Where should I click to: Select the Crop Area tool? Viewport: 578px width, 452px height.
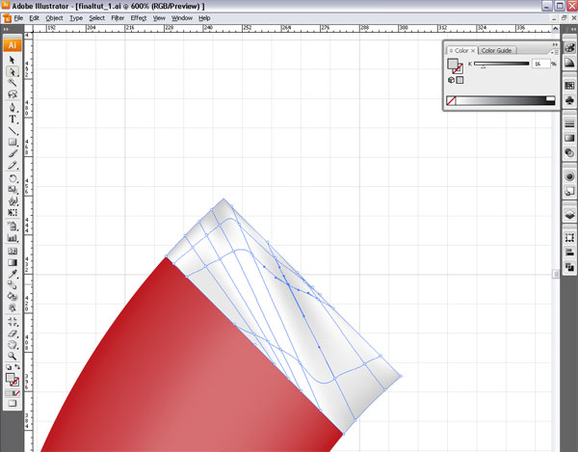point(13,322)
